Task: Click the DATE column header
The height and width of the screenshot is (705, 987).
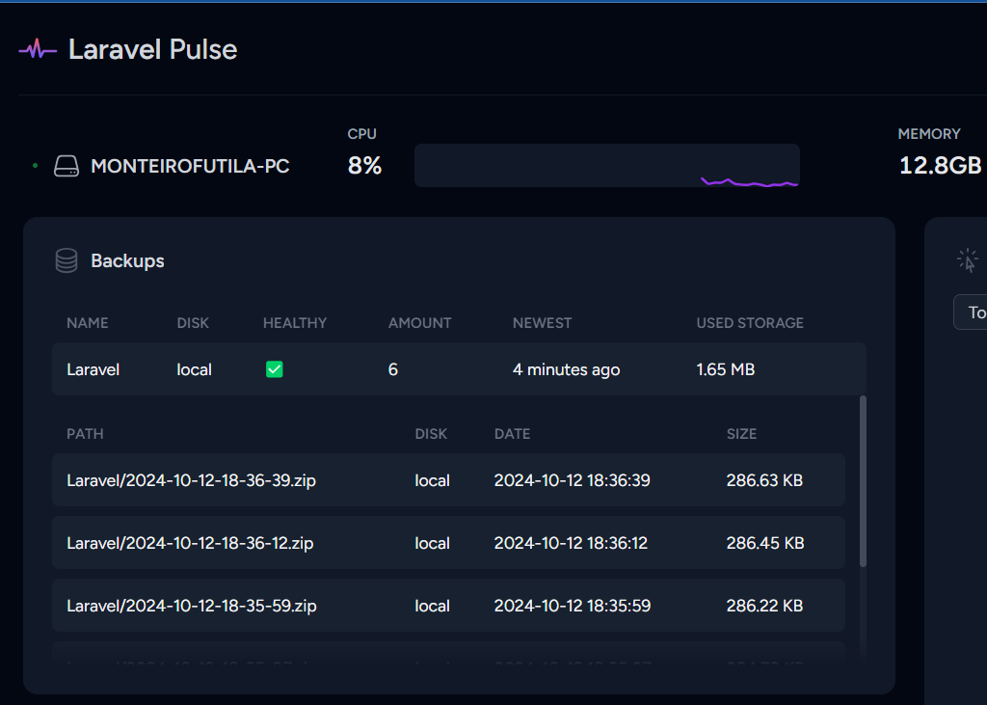Action: [x=513, y=434]
